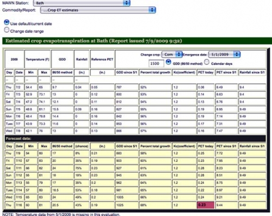Click the forecast date cell 7/16
This screenshot has height=216, width=272.
[x=19, y=205]
